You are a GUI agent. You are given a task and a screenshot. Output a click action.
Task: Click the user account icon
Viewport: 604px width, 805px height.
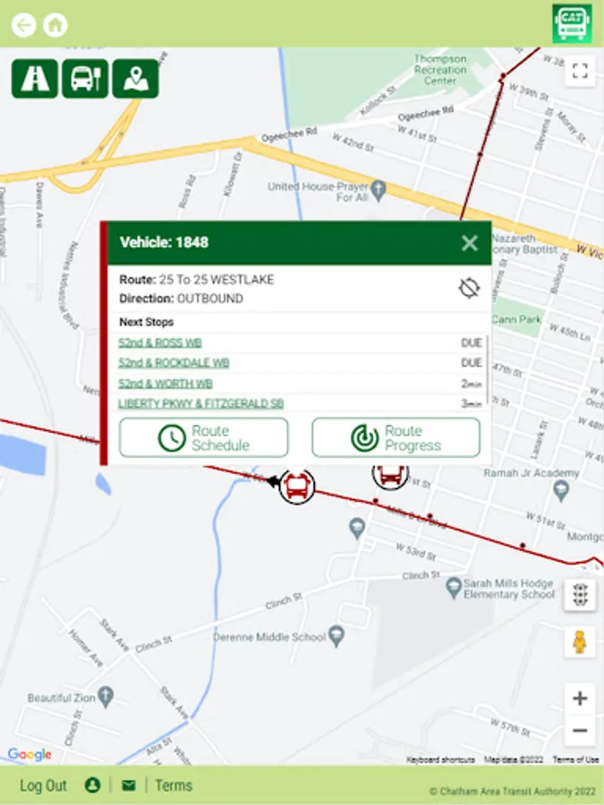(92, 785)
